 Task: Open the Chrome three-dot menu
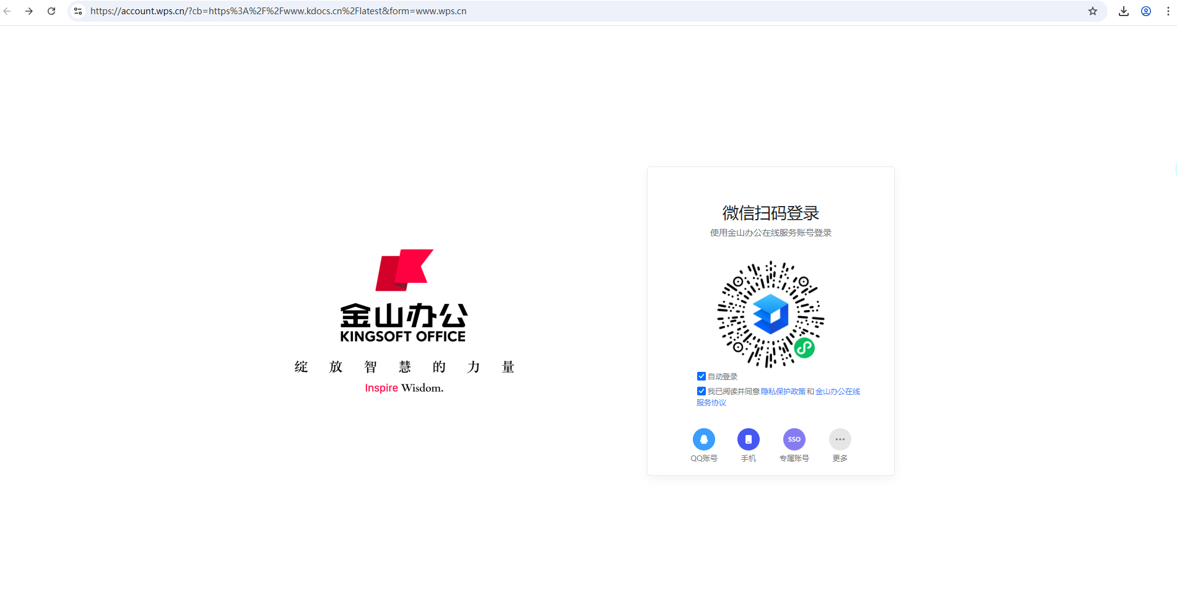[1168, 11]
